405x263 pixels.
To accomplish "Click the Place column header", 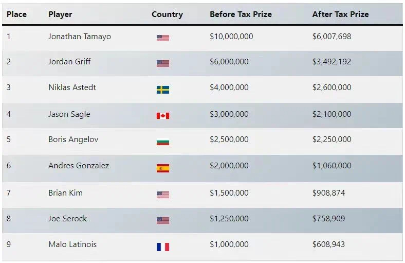I will [16, 14].
